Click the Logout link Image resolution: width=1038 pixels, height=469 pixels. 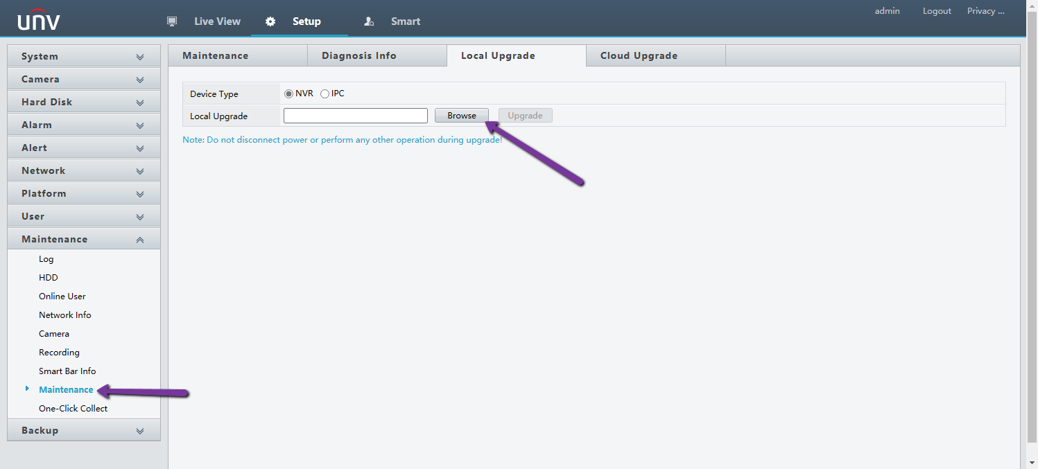click(937, 11)
